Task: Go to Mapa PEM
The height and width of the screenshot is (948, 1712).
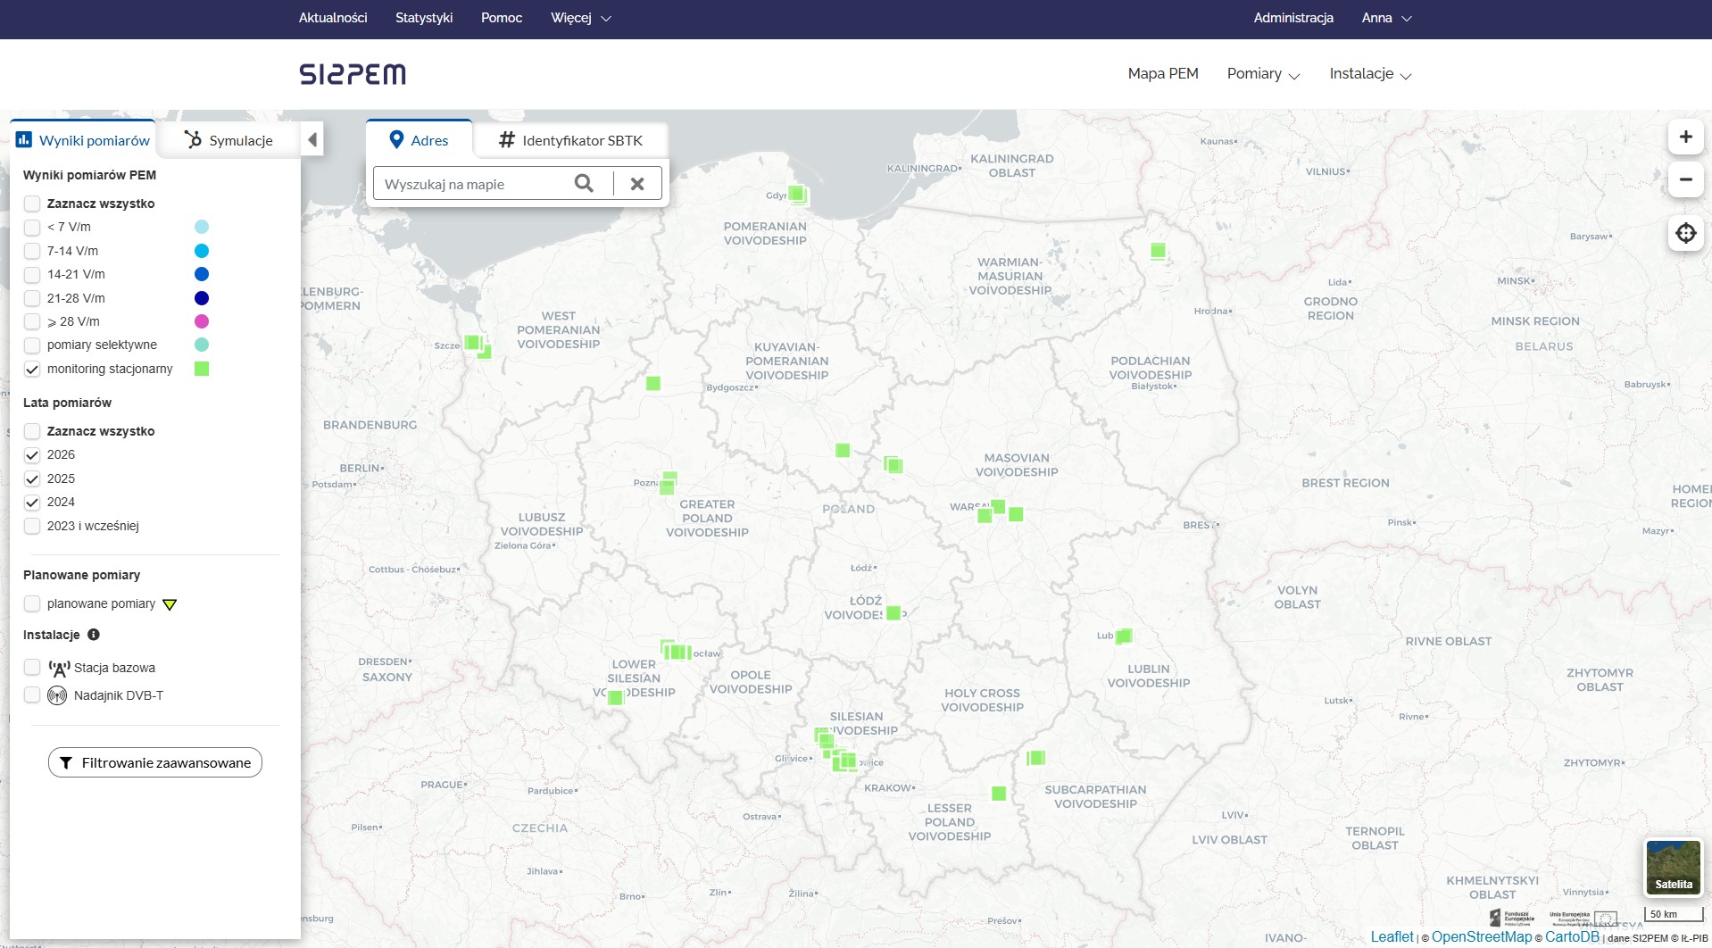Action: coord(1163,74)
